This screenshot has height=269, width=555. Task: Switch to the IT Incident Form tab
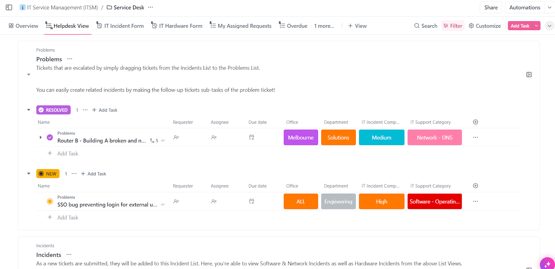[x=120, y=26]
